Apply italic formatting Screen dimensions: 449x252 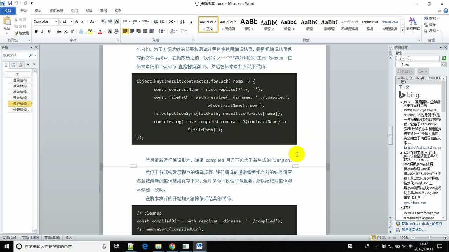(x=42, y=31)
